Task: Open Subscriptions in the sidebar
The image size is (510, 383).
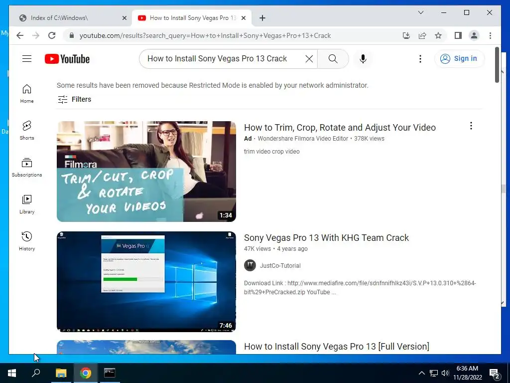Action: click(27, 168)
